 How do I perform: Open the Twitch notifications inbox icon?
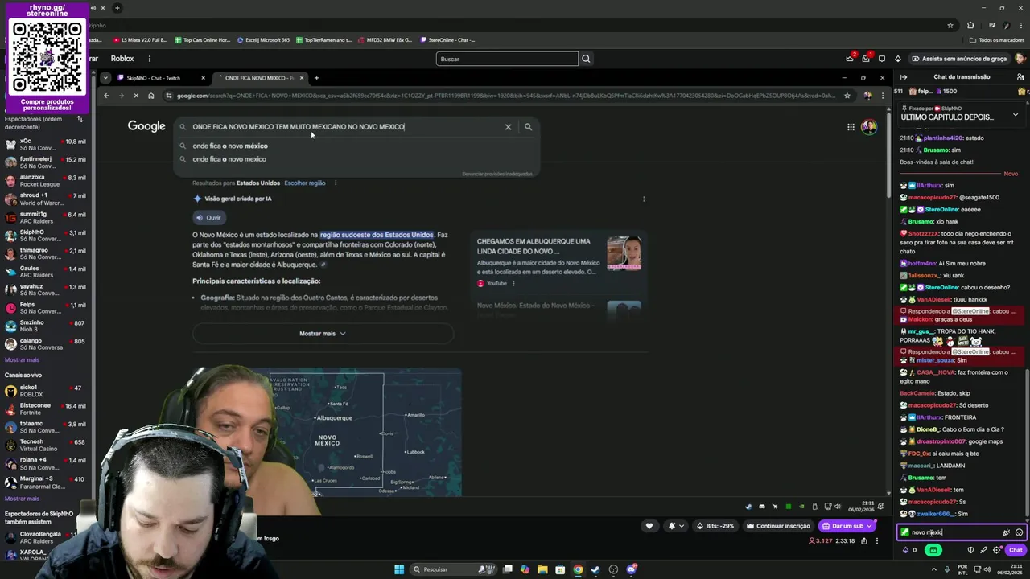click(x=866, y=59)
